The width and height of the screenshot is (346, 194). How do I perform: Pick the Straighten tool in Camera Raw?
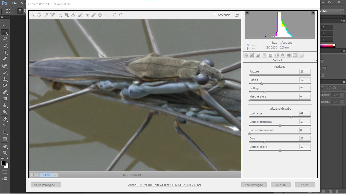tap(73, 15)
